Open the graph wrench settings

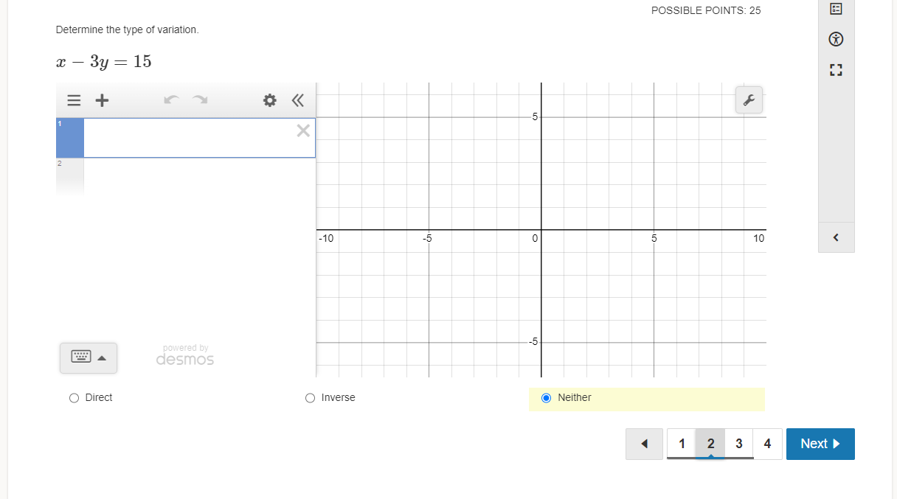[x=749, y=100]
